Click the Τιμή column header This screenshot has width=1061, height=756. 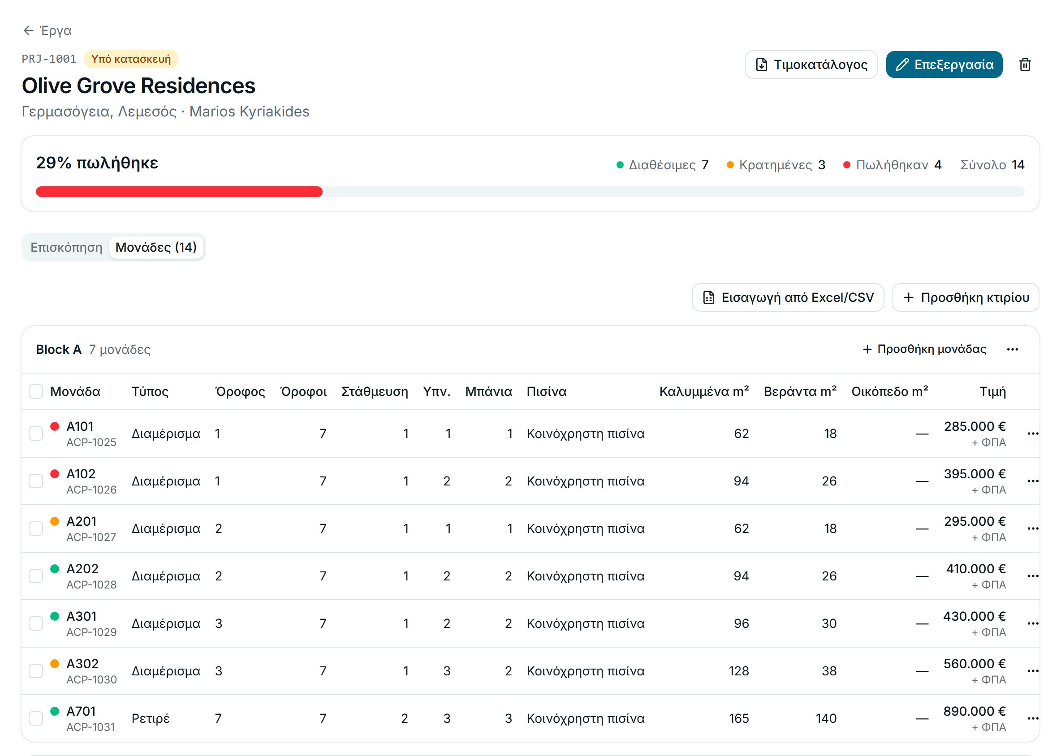pyautogui.click(x=992, y=391)
